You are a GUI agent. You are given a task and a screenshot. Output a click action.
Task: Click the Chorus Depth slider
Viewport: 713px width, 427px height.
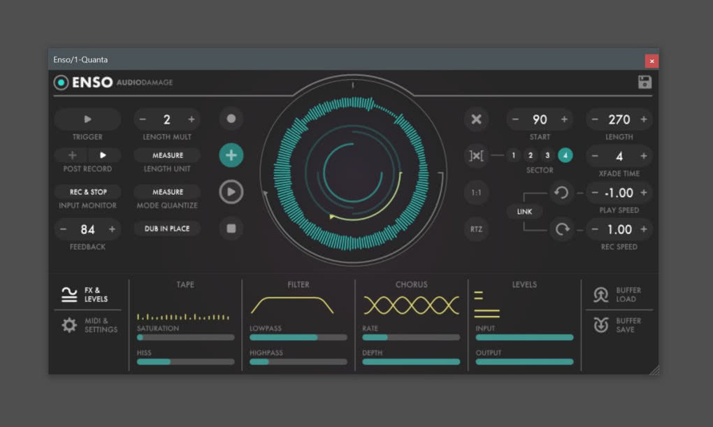pyautogui.click(x=411, y=362)
